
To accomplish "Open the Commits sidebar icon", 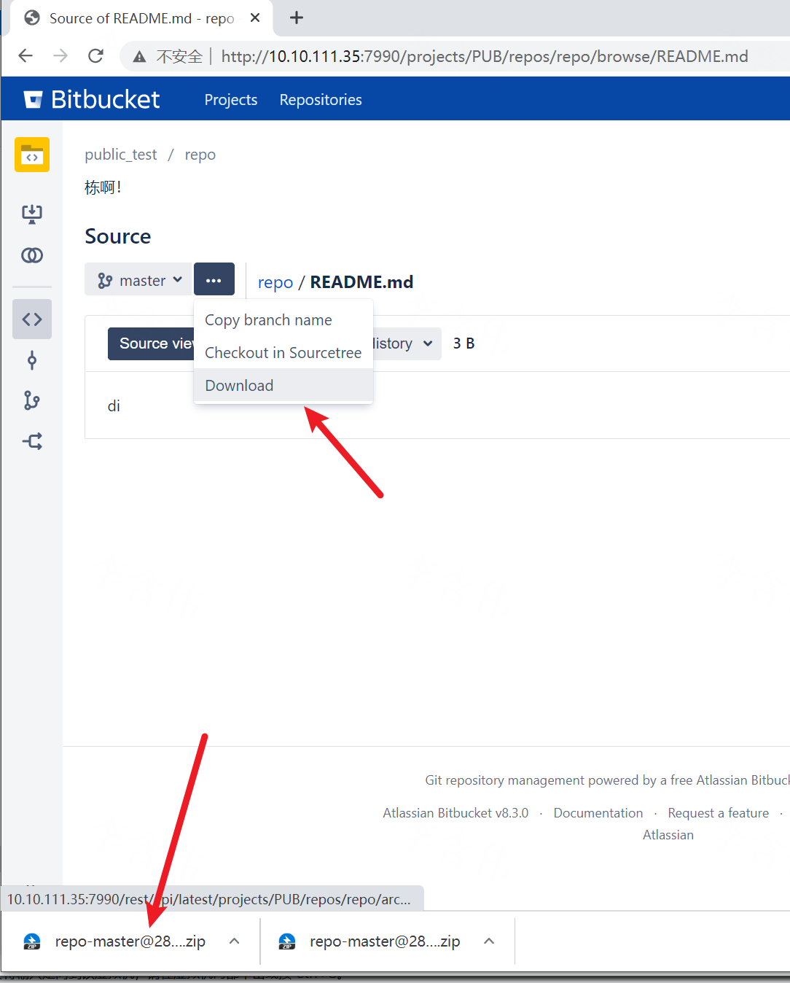I will click(32, 360).
